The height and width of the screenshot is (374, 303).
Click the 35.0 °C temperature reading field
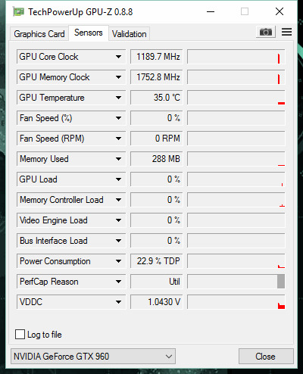(x=156, y=98)
